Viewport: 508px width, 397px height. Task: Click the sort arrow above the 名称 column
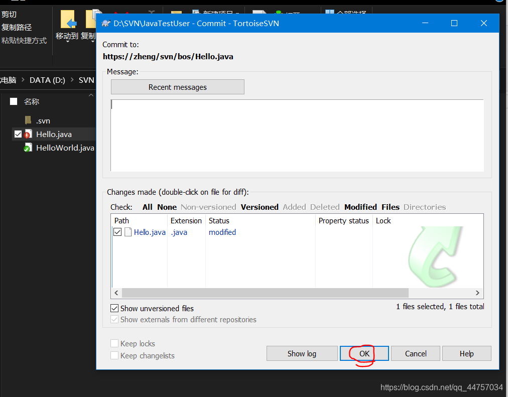[91, 95]
